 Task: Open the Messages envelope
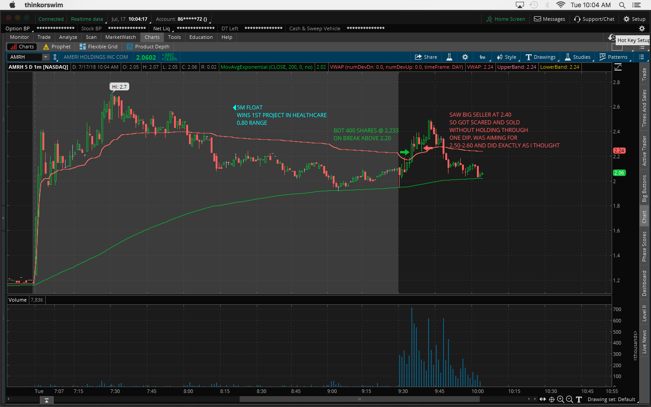tap(549, 19)
